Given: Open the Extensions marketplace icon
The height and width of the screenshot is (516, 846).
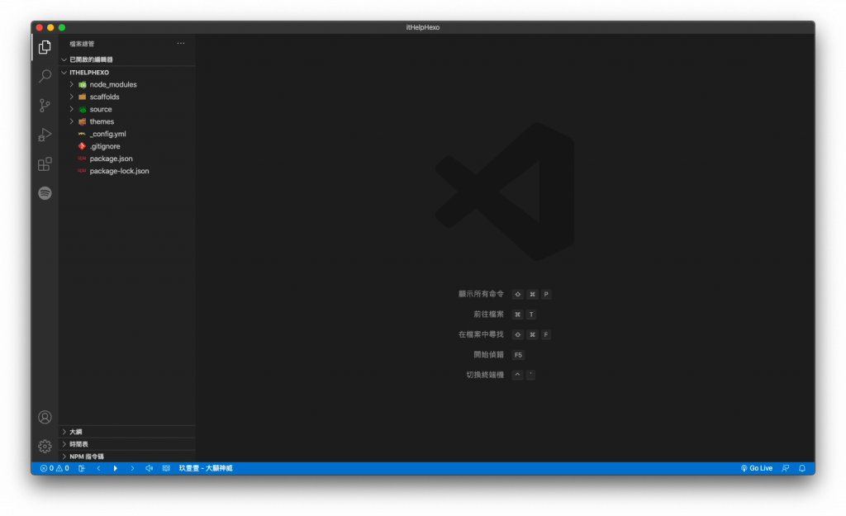Looking at the screenshot, I should (45, 164).
